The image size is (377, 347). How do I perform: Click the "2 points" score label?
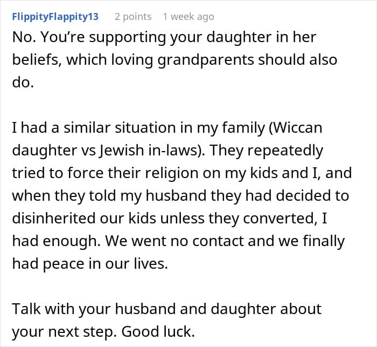132,16
